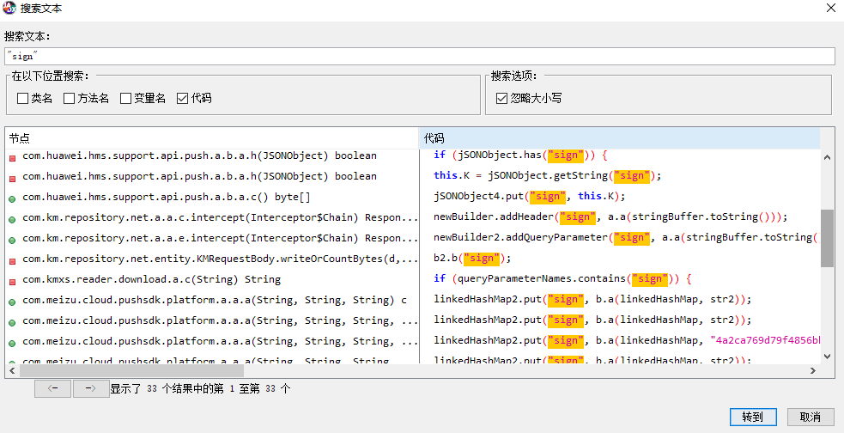Click green icon beside a.a.c.intercept method
This screenshot has width=844, height=433.
click(x=13, y=218)
